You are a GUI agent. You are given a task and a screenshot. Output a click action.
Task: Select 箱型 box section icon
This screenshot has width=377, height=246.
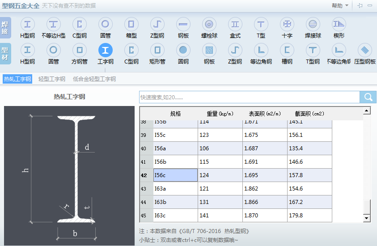pyautogui.click(x=131, y=24)
